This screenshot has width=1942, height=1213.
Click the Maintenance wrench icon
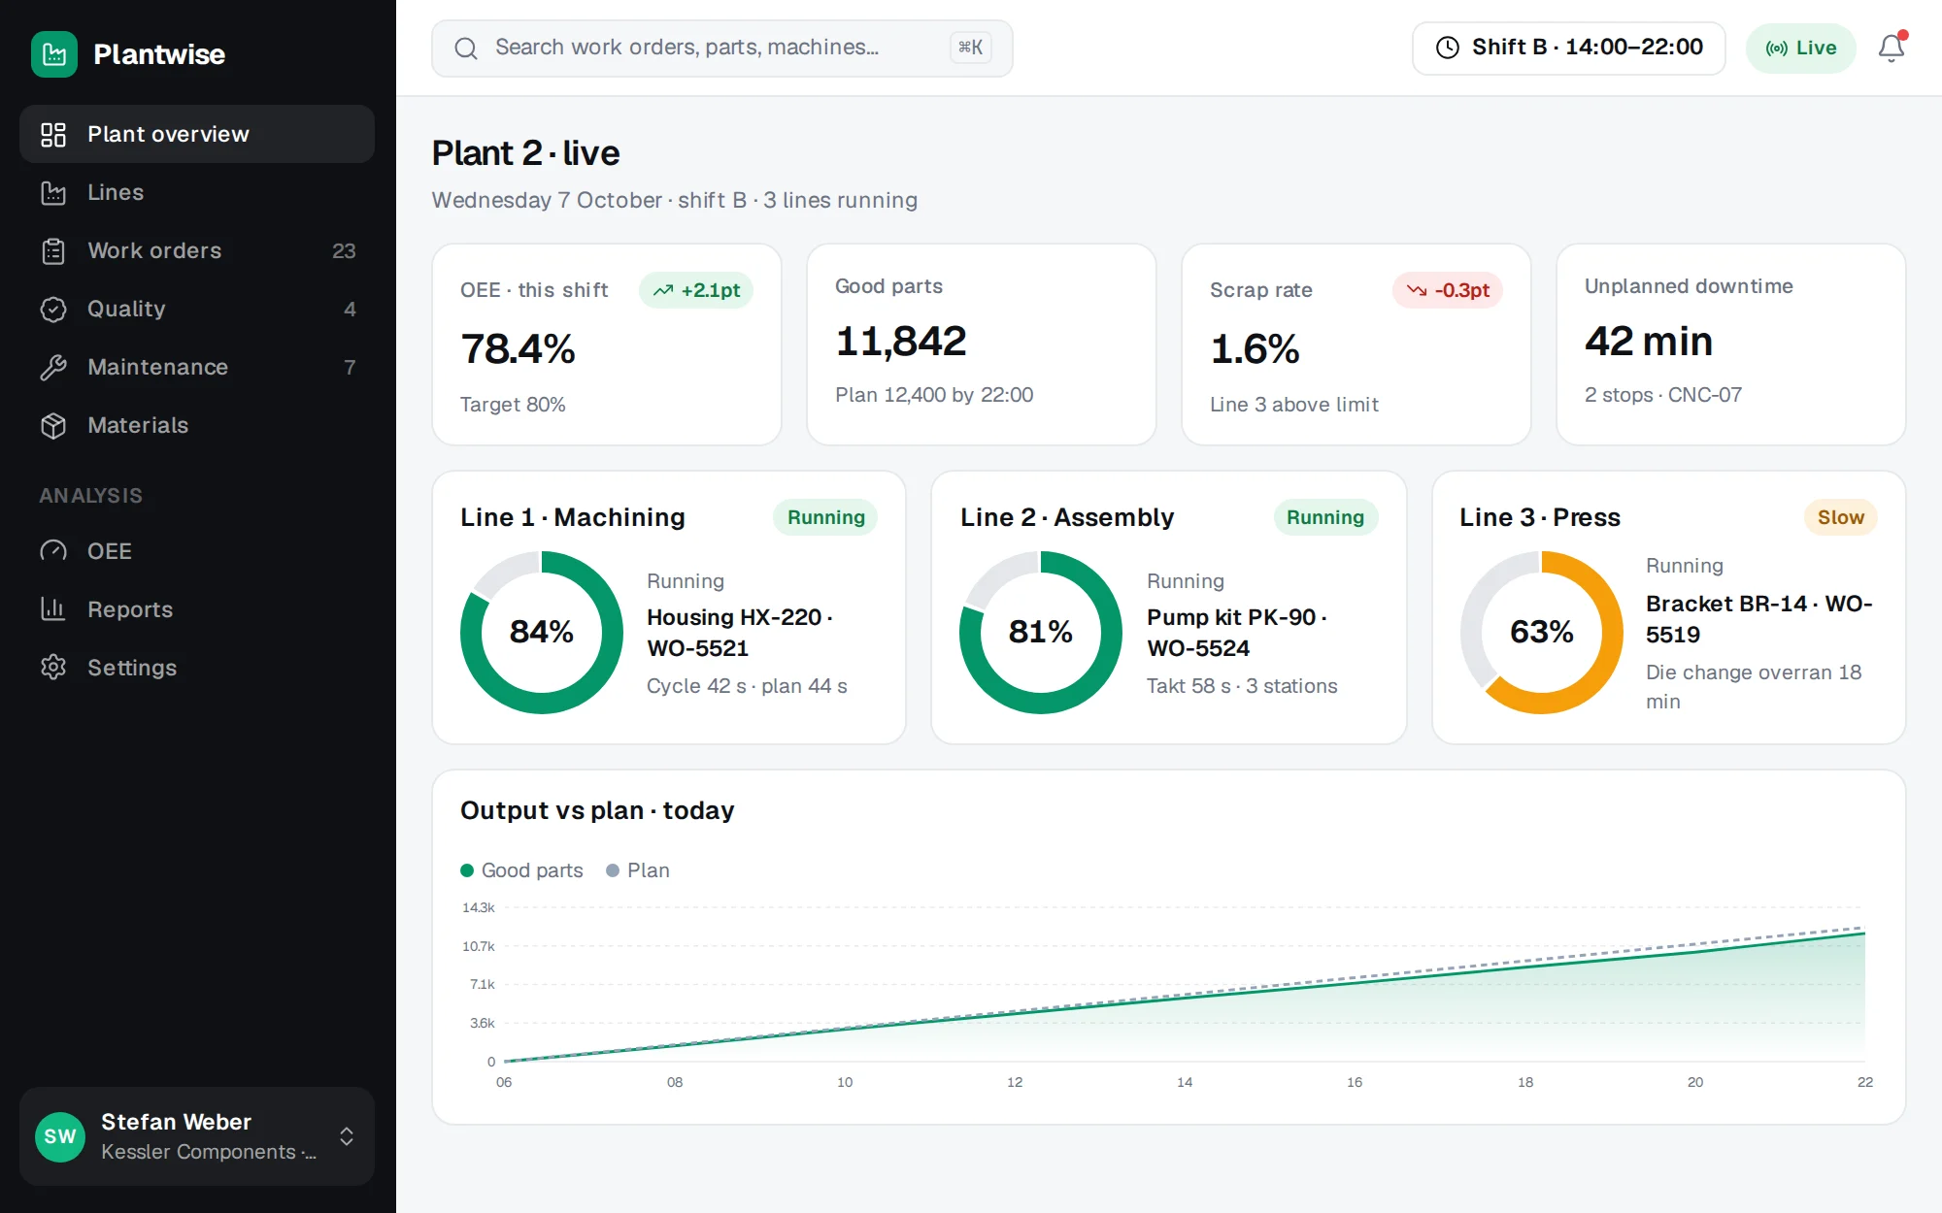coord(53,367)
